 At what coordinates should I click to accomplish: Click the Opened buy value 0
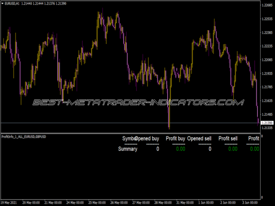pyautogui.click(x=158, y=149)
